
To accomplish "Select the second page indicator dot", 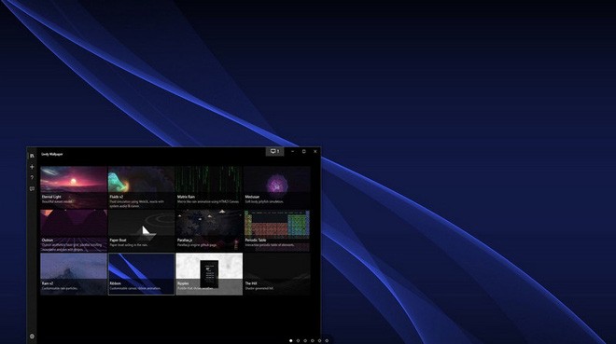I will (298, 341).
